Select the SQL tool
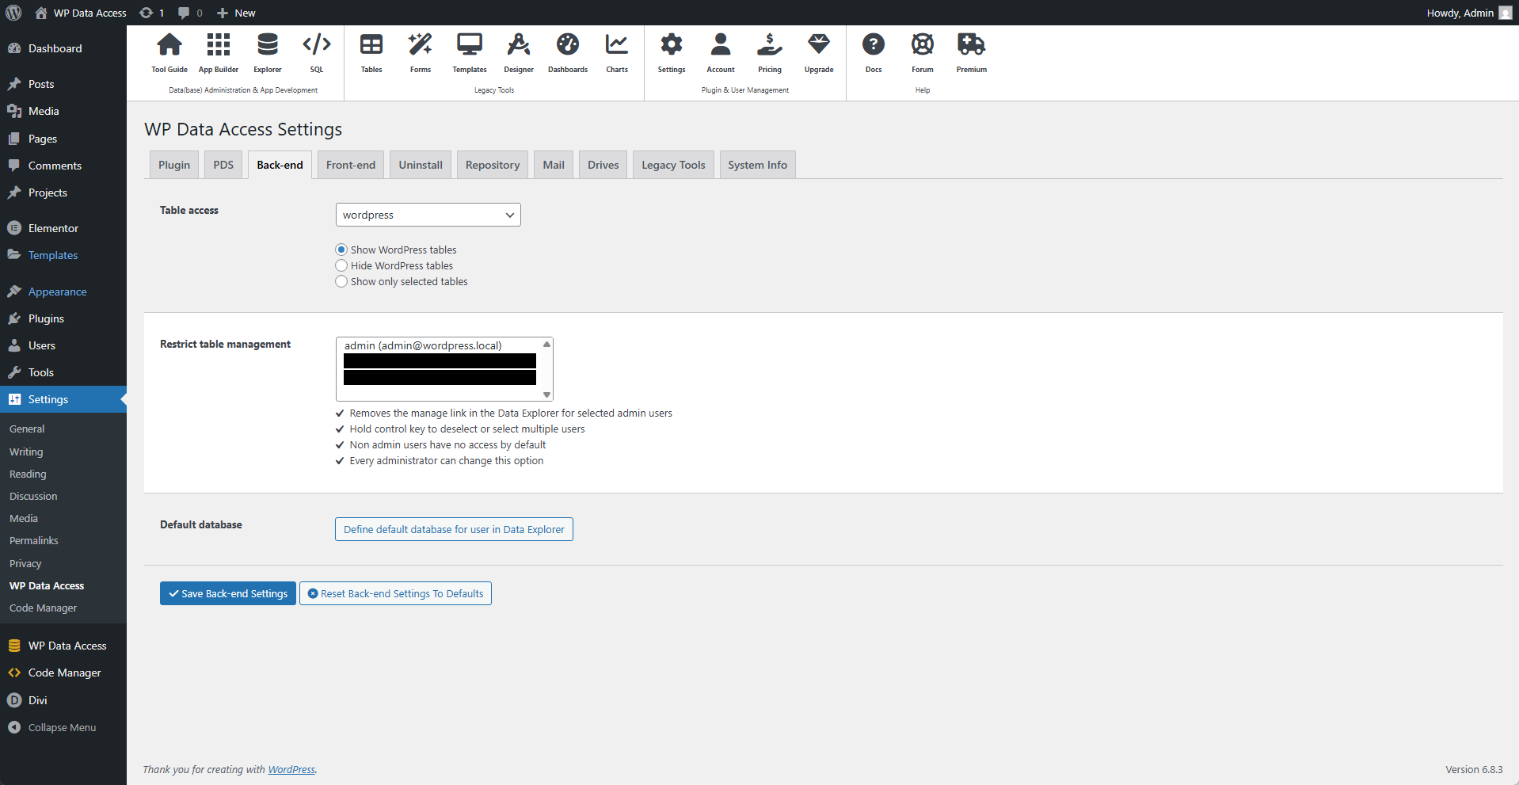1519x785 pixels. [316, 52]
